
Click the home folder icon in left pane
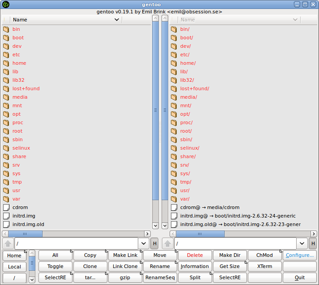(x=6, y=63)
